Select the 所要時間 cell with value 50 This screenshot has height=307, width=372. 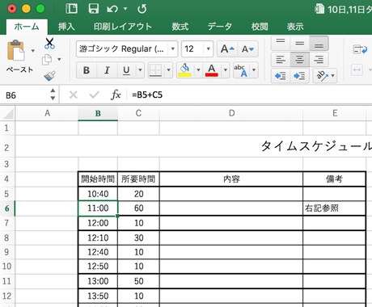pos(138,281)
